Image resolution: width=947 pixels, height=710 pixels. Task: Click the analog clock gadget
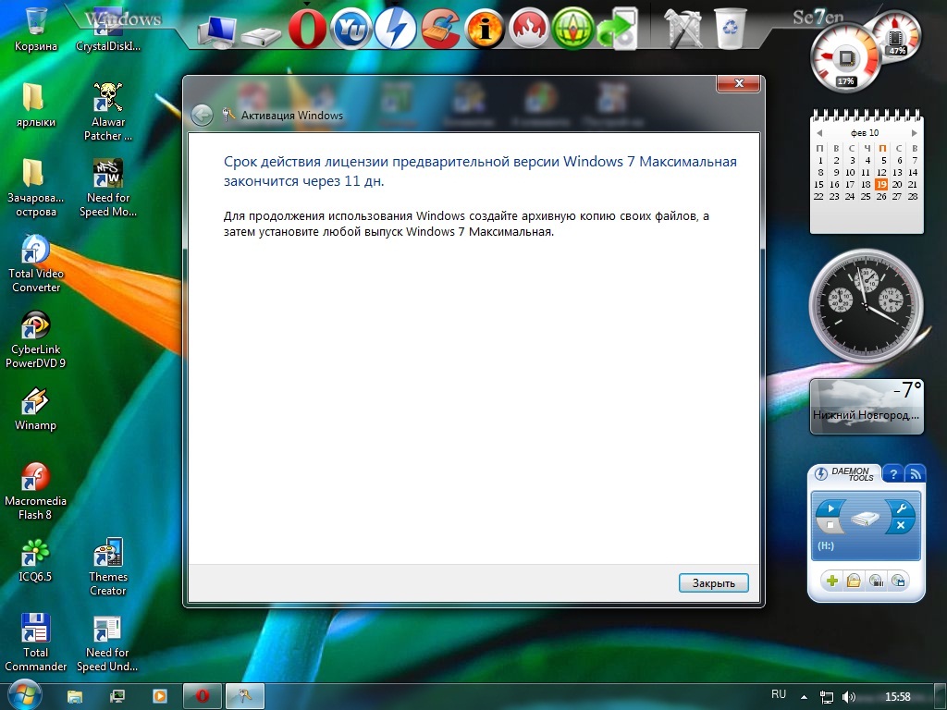(x=866, y=306)
